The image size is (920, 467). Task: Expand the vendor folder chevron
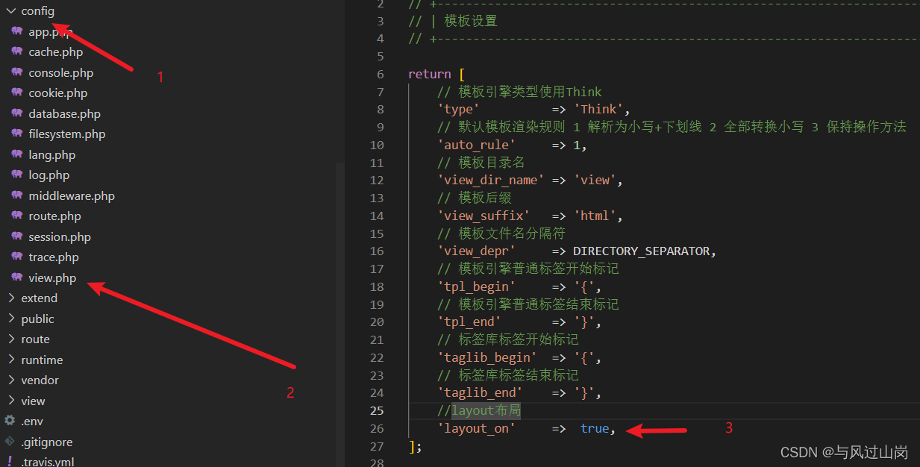(11, 380)
